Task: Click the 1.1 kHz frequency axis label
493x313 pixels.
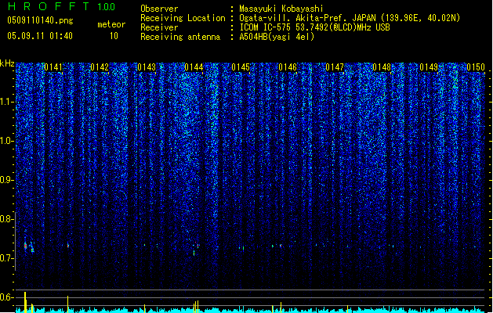Action: 7,102
